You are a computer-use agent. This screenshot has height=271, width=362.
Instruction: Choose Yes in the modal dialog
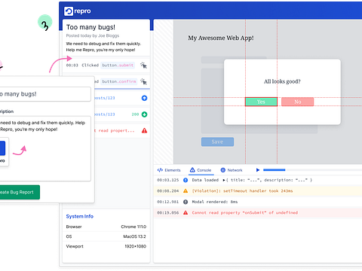click(x=261, y=102)
